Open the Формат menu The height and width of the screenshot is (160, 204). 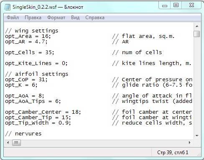pyautogui.click(x=56, y=17)
